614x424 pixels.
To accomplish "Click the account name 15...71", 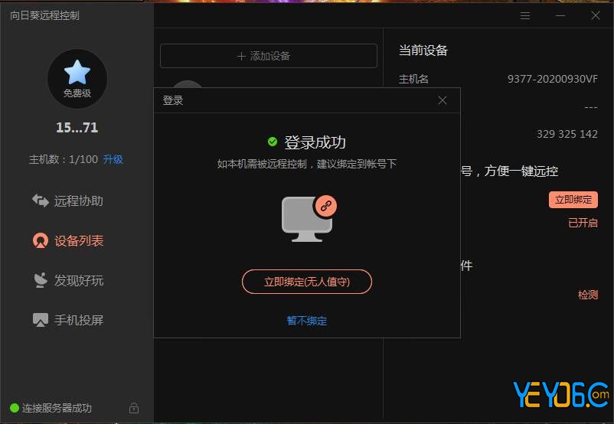I will click(77, 127).
